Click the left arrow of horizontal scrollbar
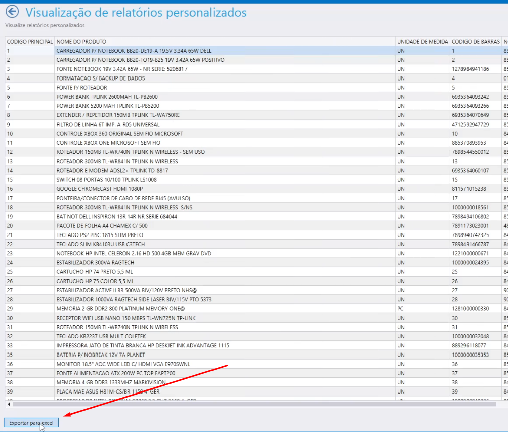This screenshot has width=508, height=432. point(8,404)
